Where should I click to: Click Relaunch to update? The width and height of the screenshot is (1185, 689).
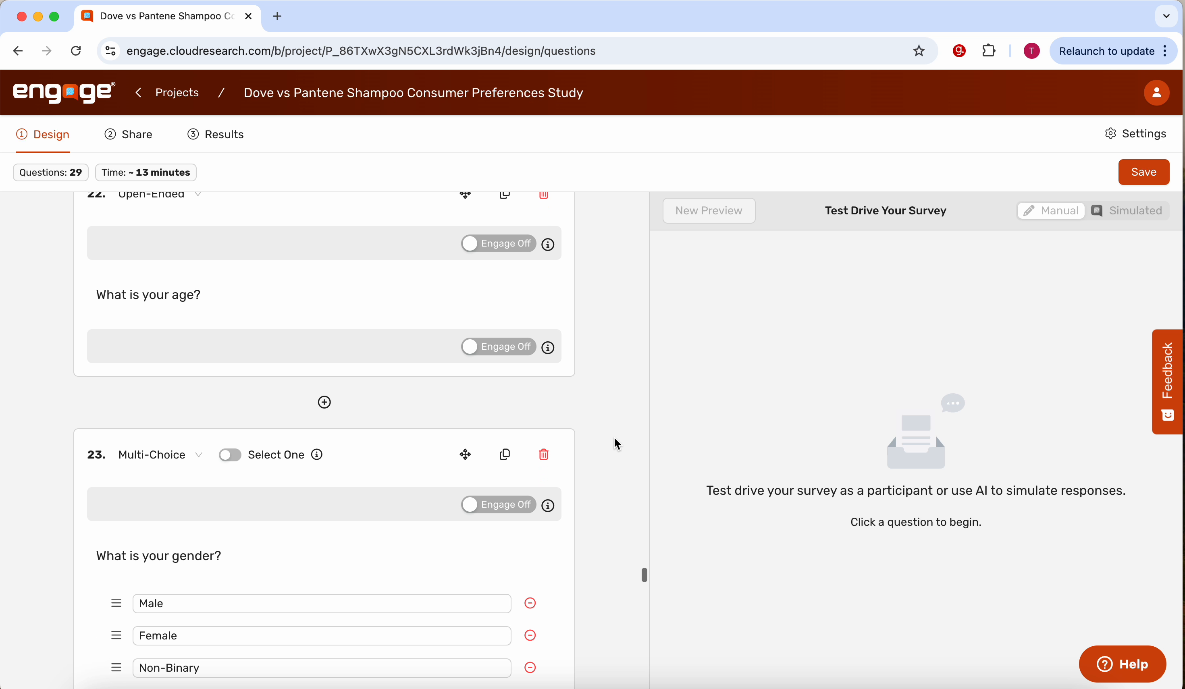click(x=1106, y=51)
